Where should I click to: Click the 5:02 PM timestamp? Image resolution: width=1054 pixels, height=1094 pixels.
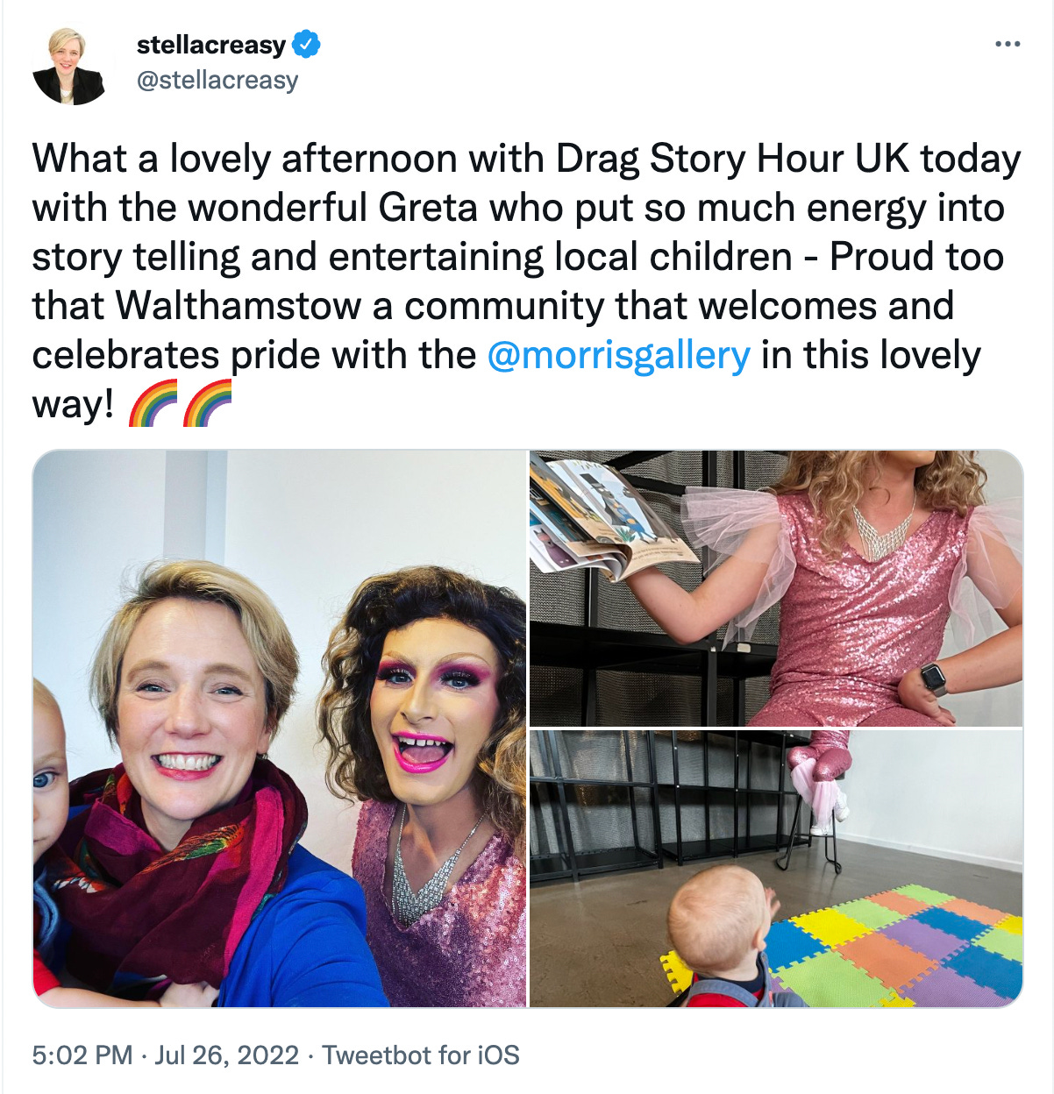(82, 1055)
